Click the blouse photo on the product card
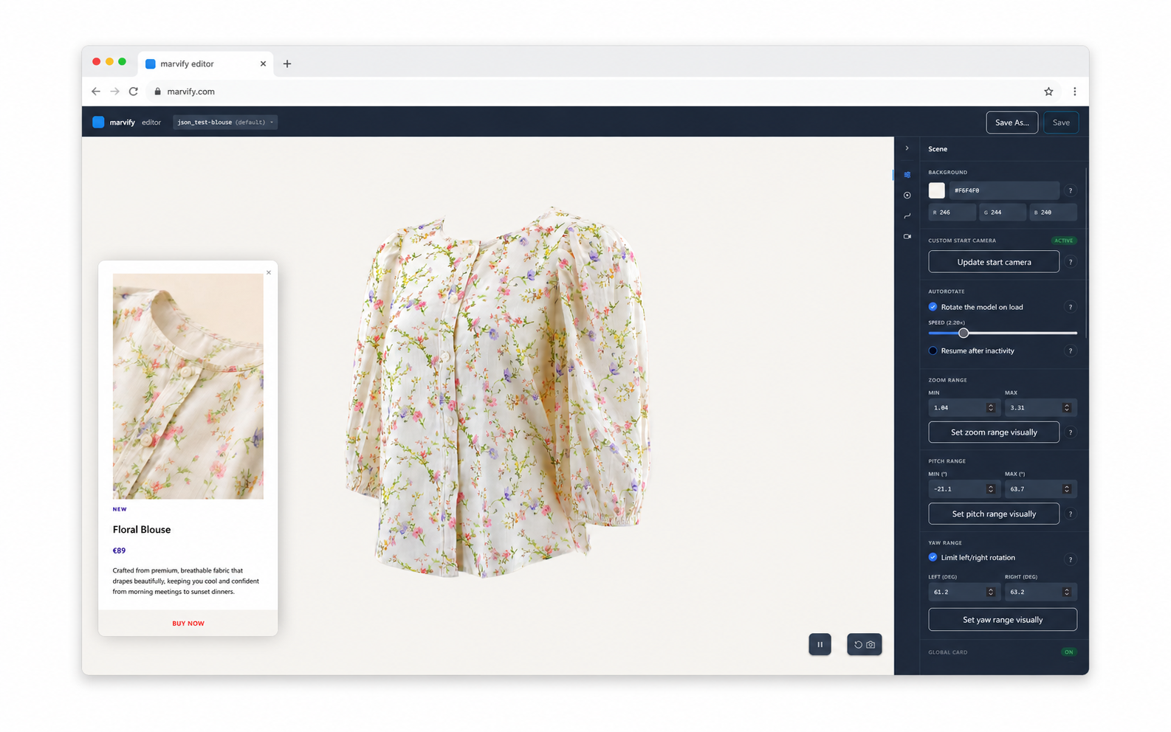 (188, 386)
